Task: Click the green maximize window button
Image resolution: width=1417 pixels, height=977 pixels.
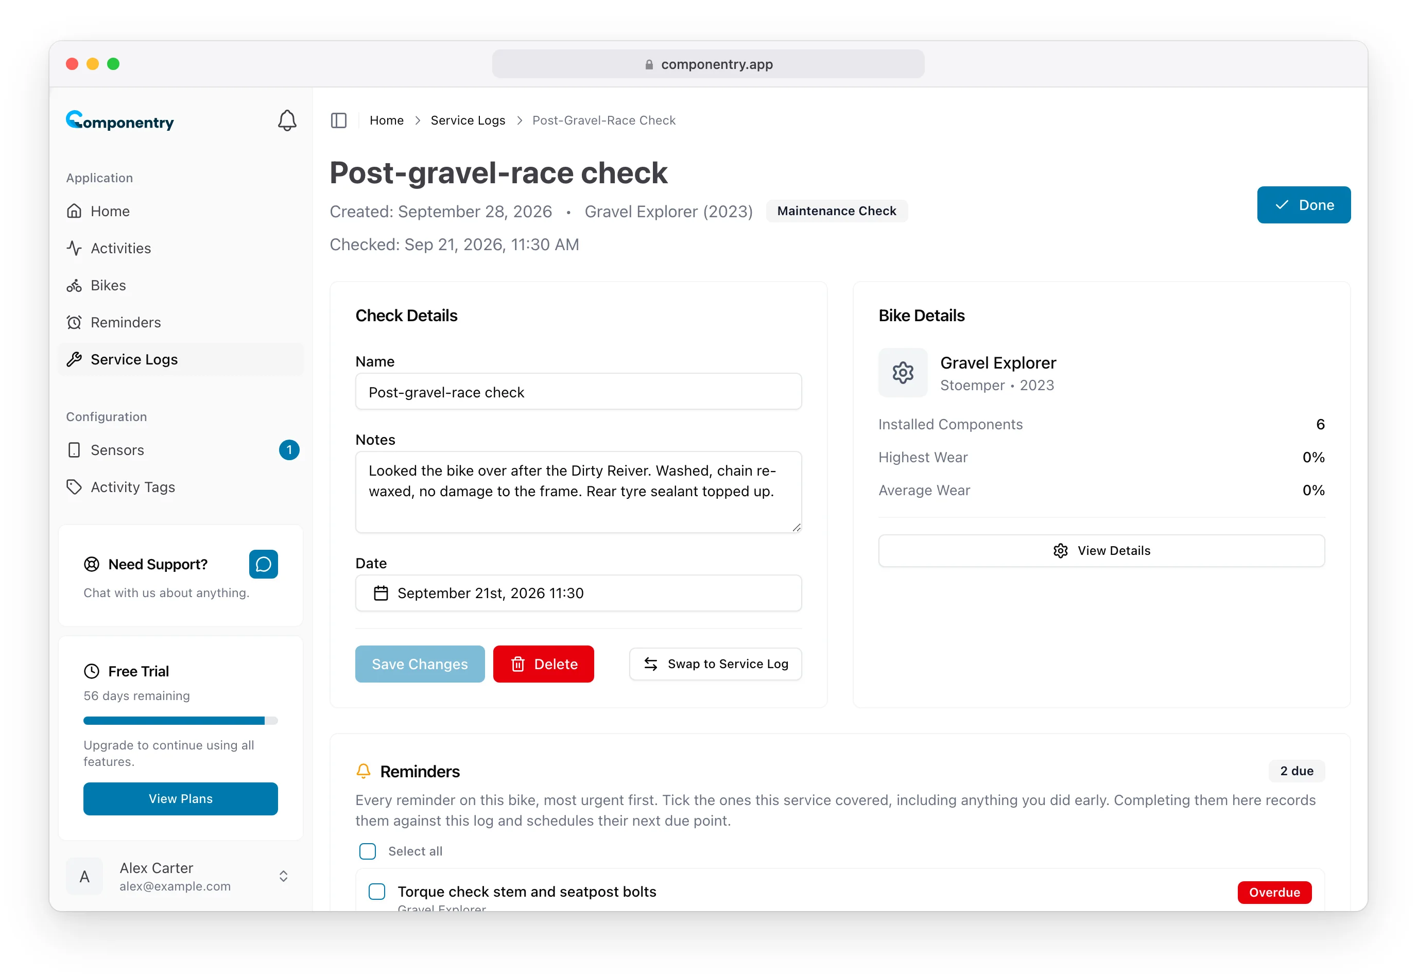Action: click(113, 64)
